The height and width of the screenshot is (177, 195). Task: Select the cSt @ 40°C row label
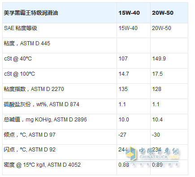(x=18, y=59)
